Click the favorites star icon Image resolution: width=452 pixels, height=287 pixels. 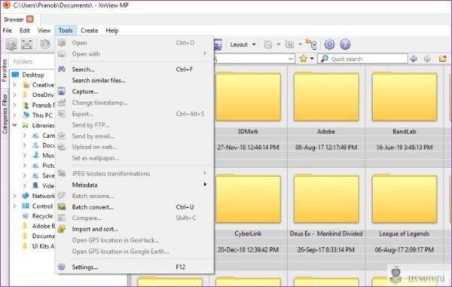304,59
